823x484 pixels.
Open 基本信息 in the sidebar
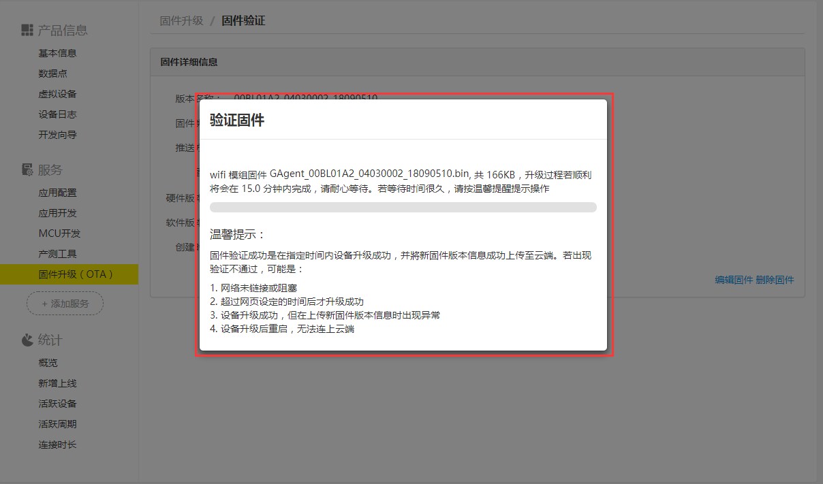57,53
